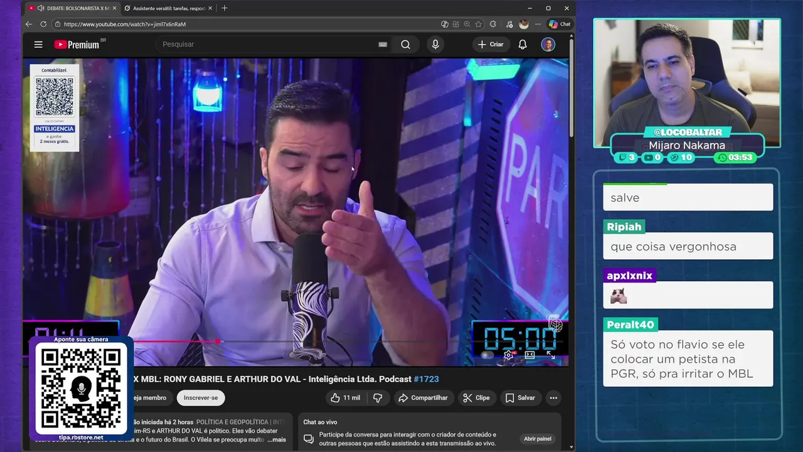Dislike the video with thumbs-down
Image resolution: width=803 pixels, height=452 pixels.
(x=378, y=398)
